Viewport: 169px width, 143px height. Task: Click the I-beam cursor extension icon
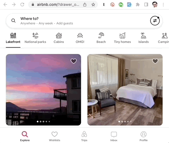[x=104, y=5]
